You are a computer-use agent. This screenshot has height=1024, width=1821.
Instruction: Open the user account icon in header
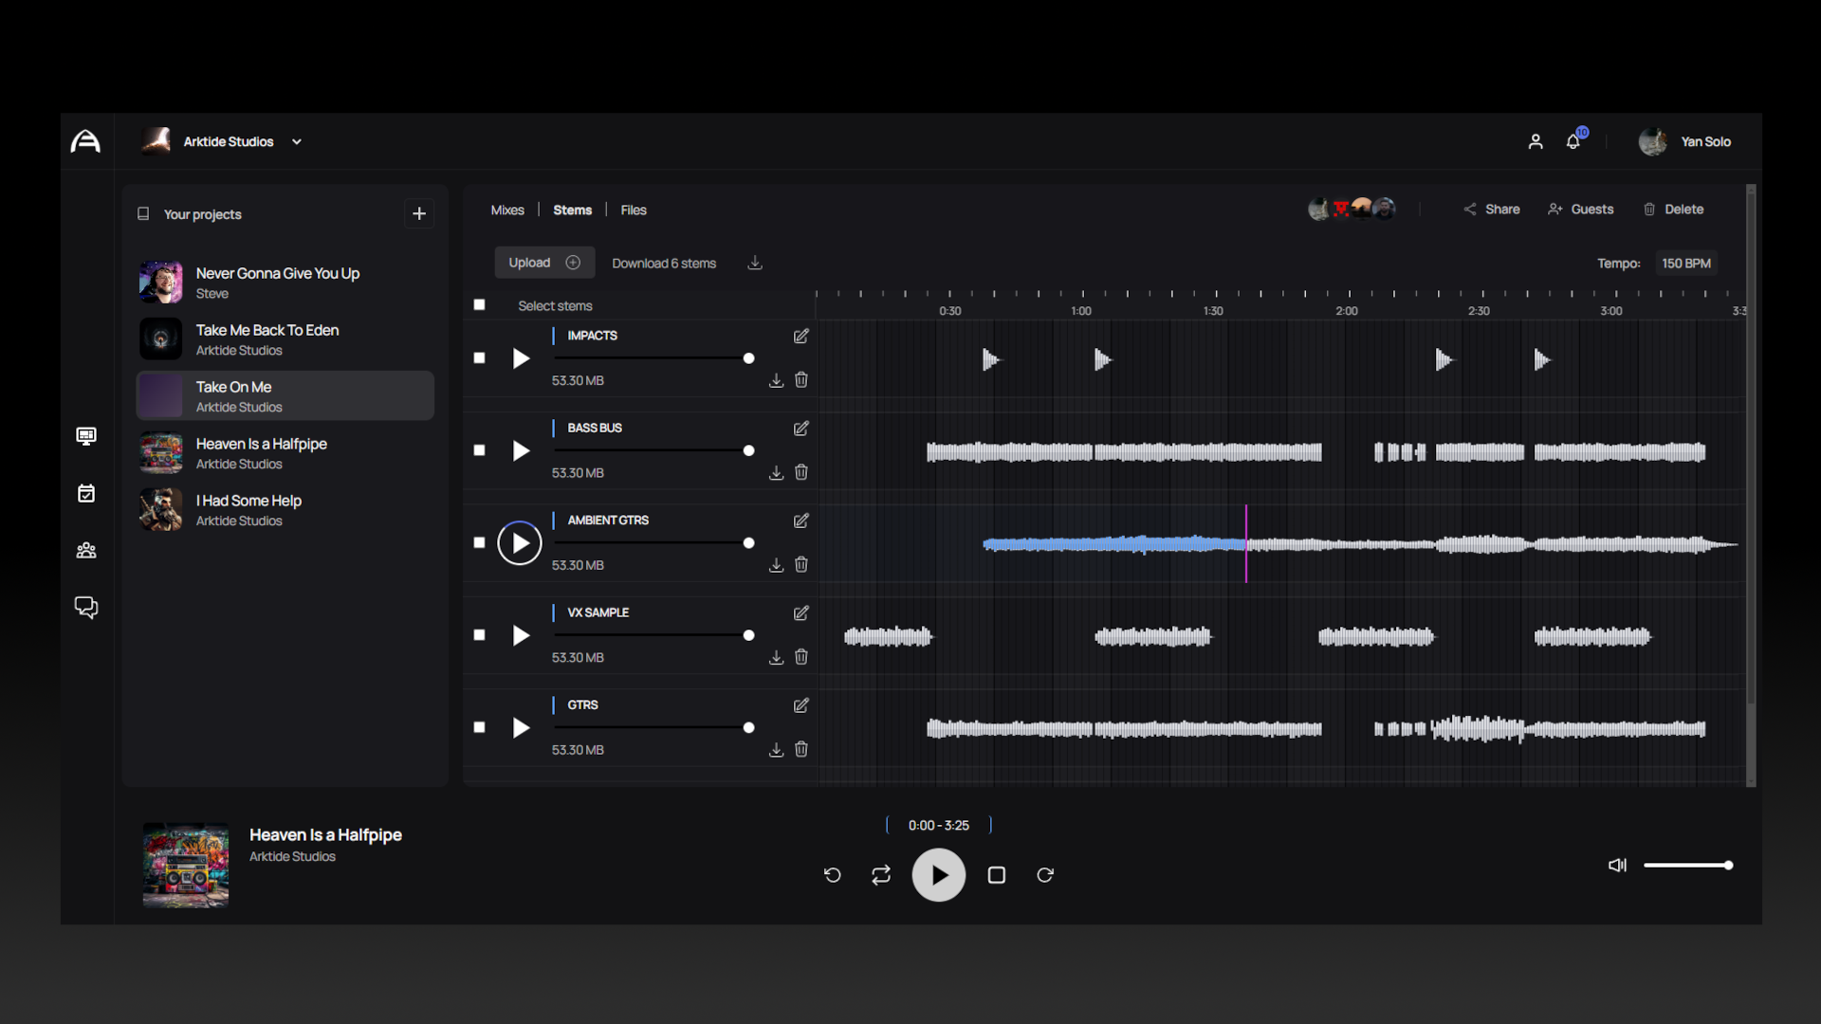click(x=1536, y=141)
